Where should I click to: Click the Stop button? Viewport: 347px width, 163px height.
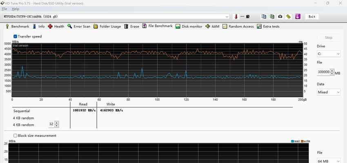point(329,37)
